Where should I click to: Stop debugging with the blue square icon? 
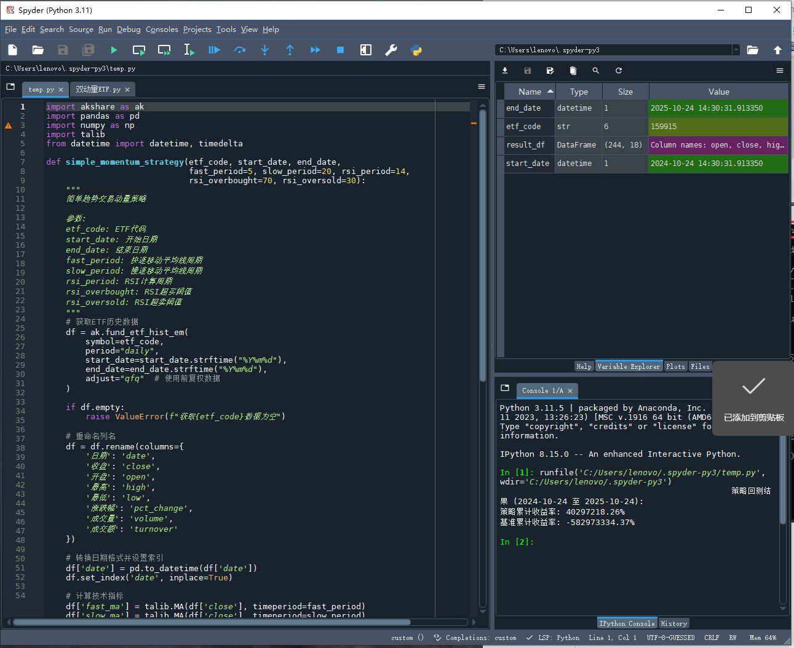[x=340, y=50]
